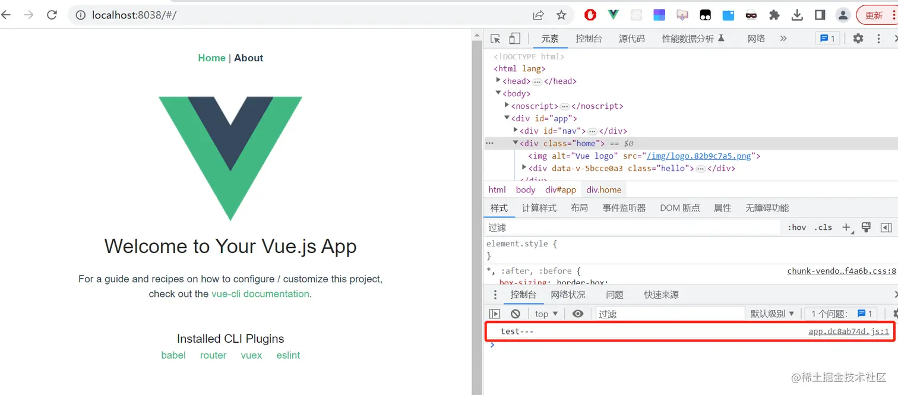
Task: Open the DOM 断点 tab
Action: [680, 208]
